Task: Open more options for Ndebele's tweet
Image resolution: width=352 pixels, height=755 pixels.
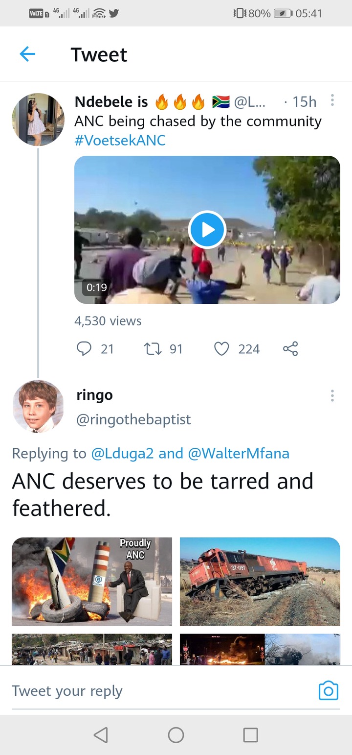Action: (332, 100)
